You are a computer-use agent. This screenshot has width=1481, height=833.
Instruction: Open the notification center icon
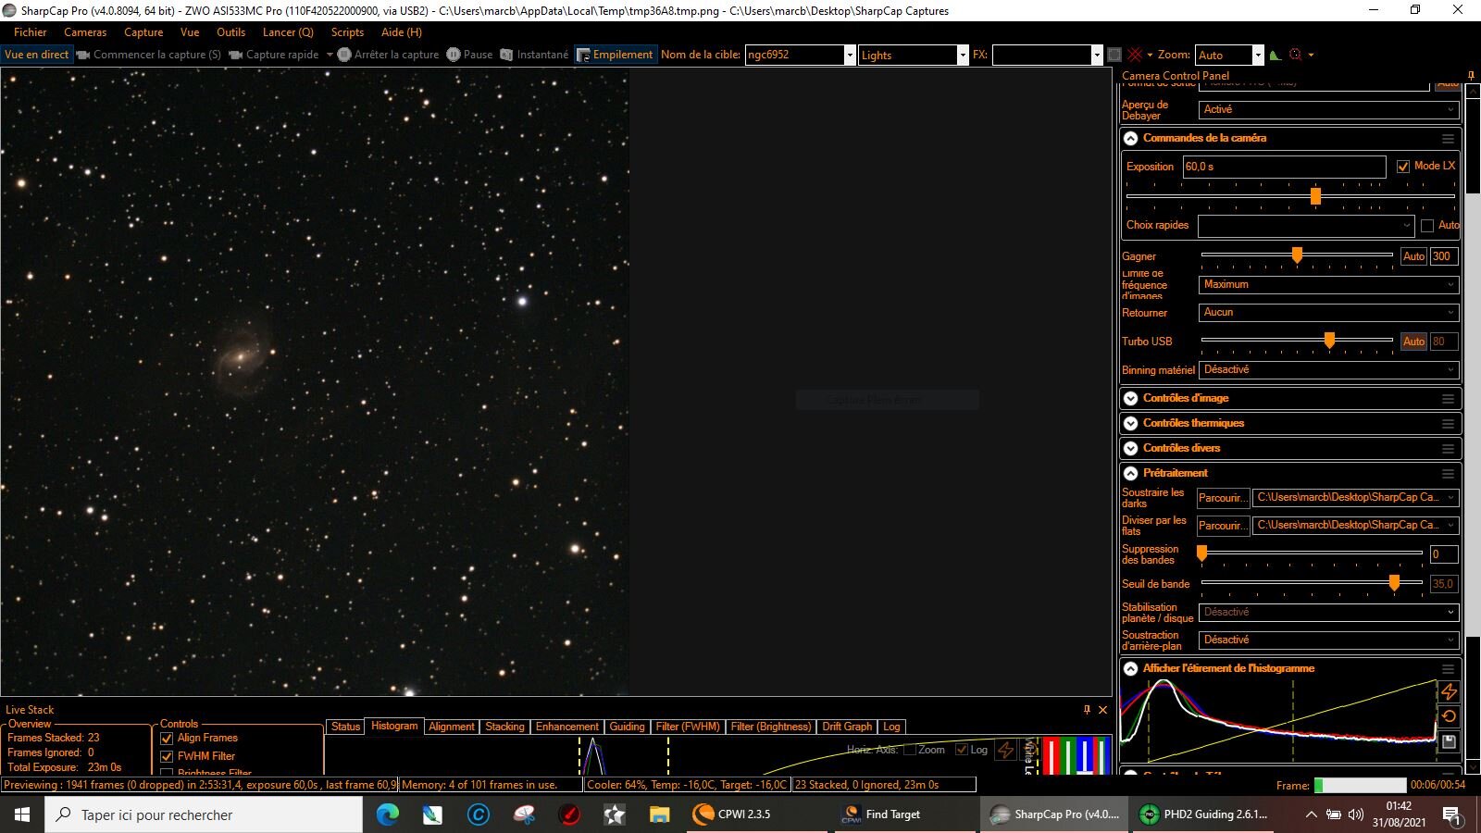[1452, 814]
